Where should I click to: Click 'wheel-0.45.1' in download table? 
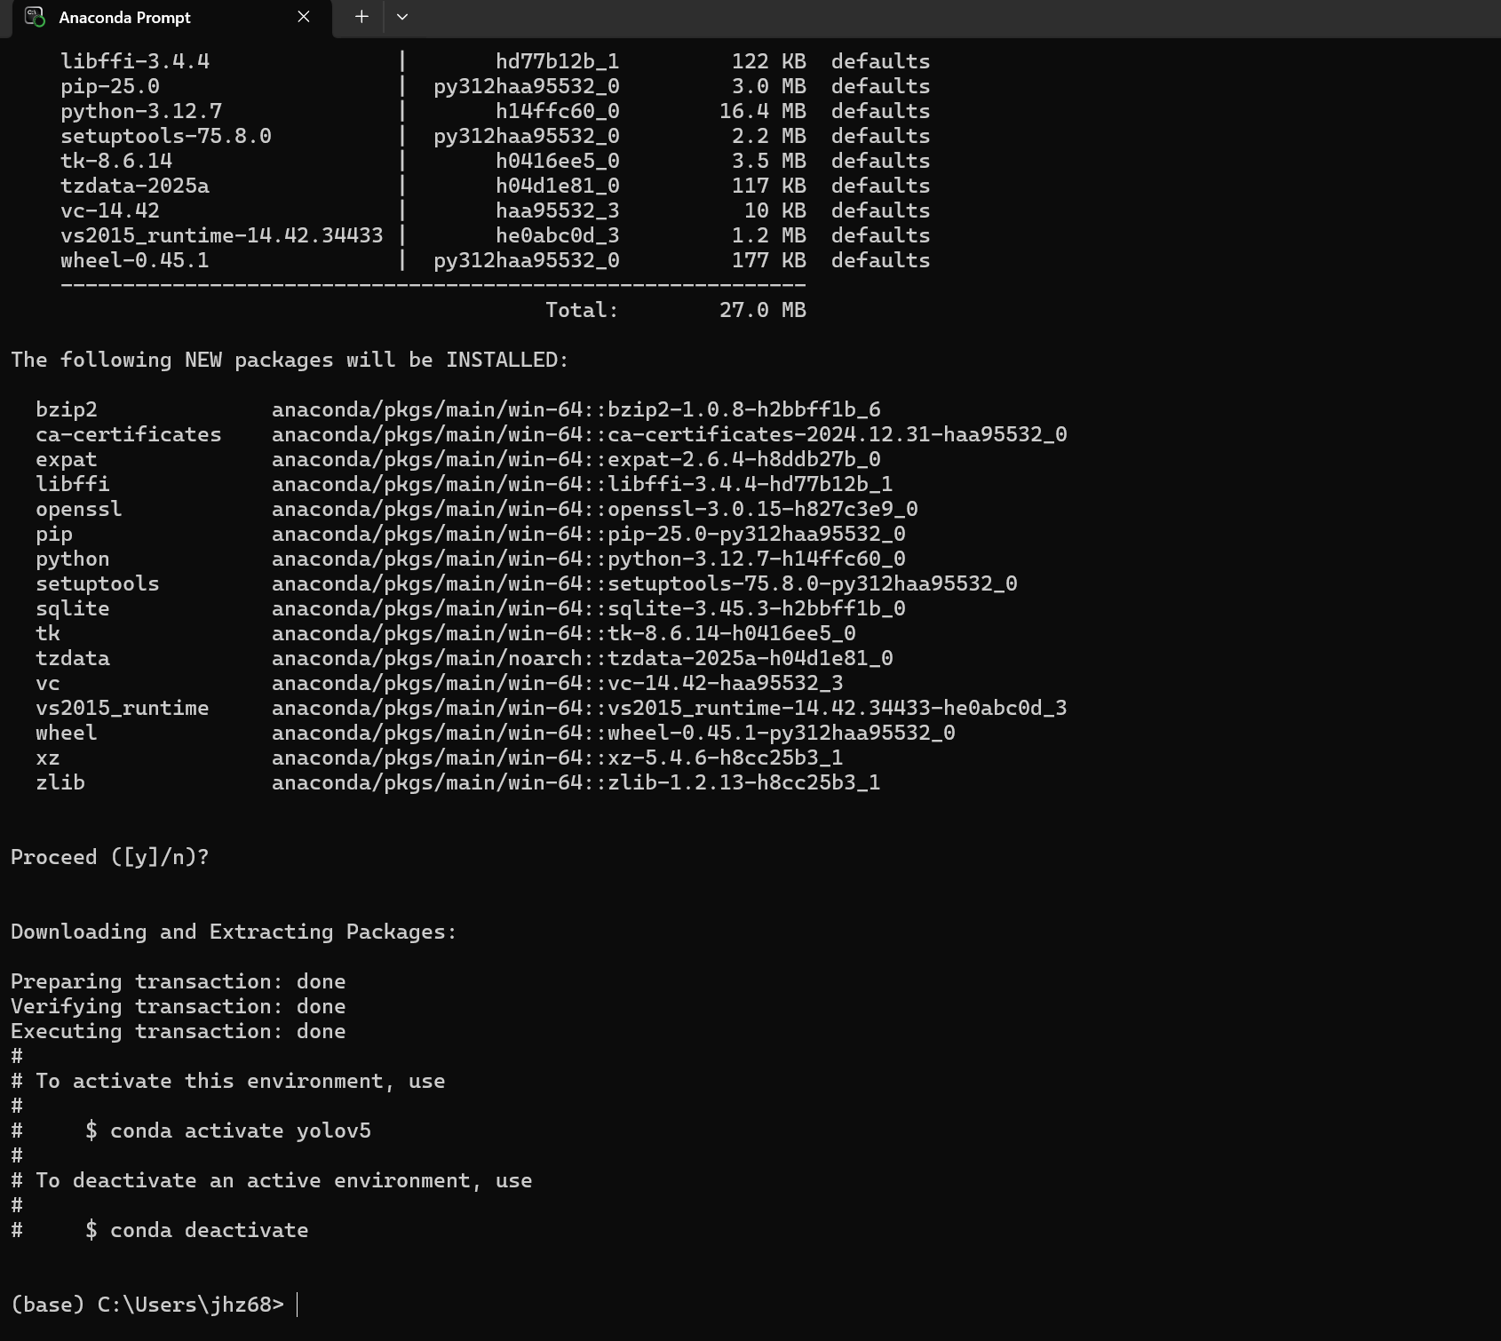[135, 260]
